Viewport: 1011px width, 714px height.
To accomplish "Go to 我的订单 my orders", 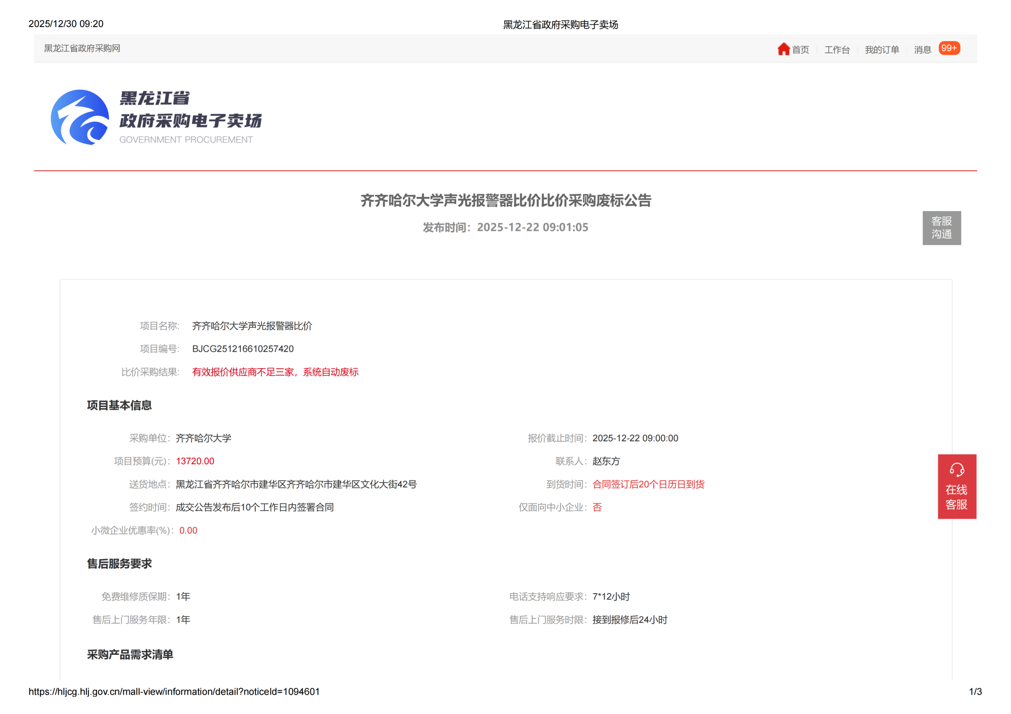I will point(882,50).
